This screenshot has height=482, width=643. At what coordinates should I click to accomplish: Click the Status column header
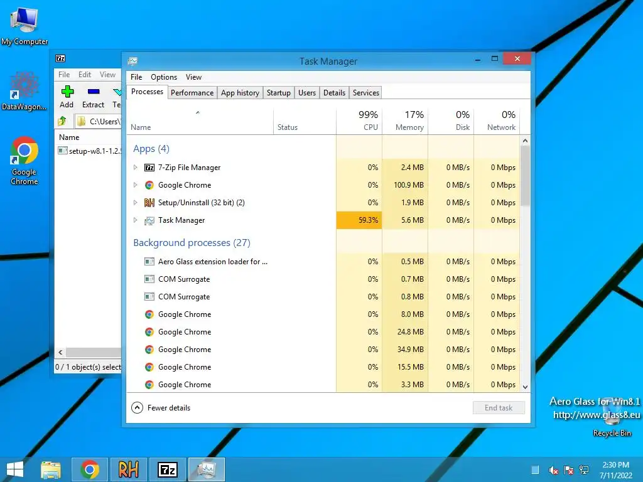coord(305,120)
